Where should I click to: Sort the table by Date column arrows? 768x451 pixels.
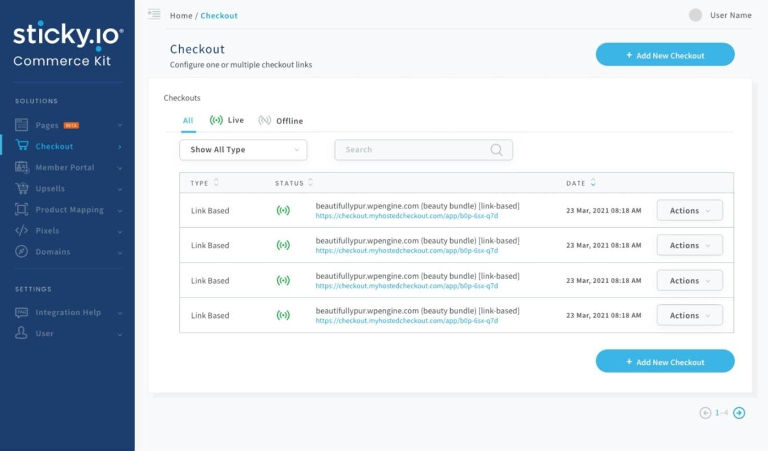click(x=593, y=183)
